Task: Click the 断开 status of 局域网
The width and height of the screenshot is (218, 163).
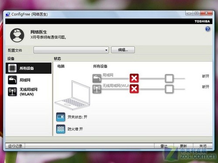Action: coord(206,76)
